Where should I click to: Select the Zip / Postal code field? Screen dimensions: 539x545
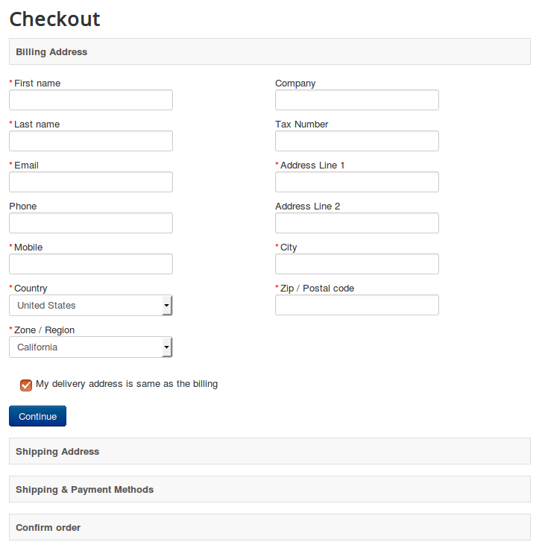(x=356, y=305)
